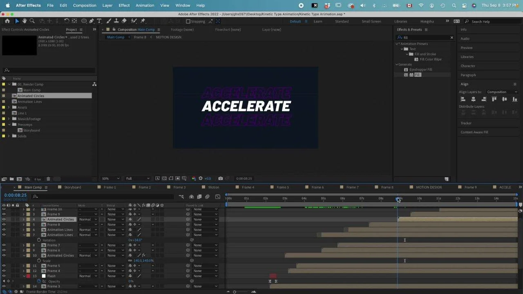Screen dimensions: 523x294
Task: Select the Pen tool
Action: (92, 21)
